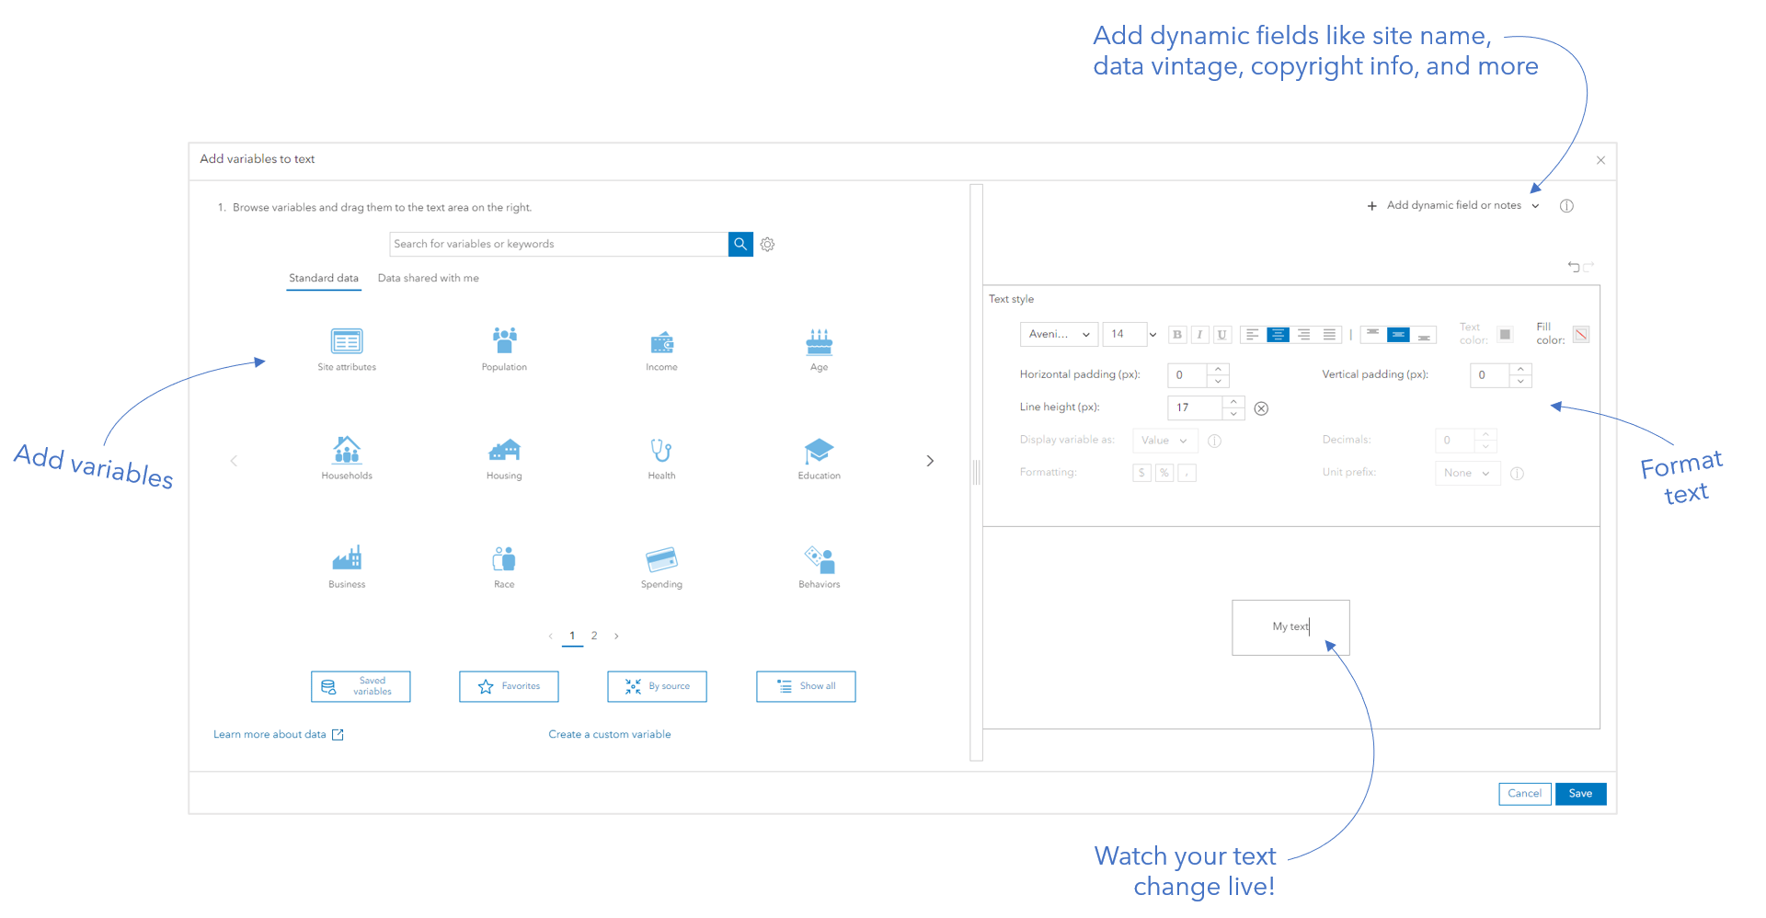Decrease vertical padding value
The image size is (1766, 918).
pos(1520,381)
